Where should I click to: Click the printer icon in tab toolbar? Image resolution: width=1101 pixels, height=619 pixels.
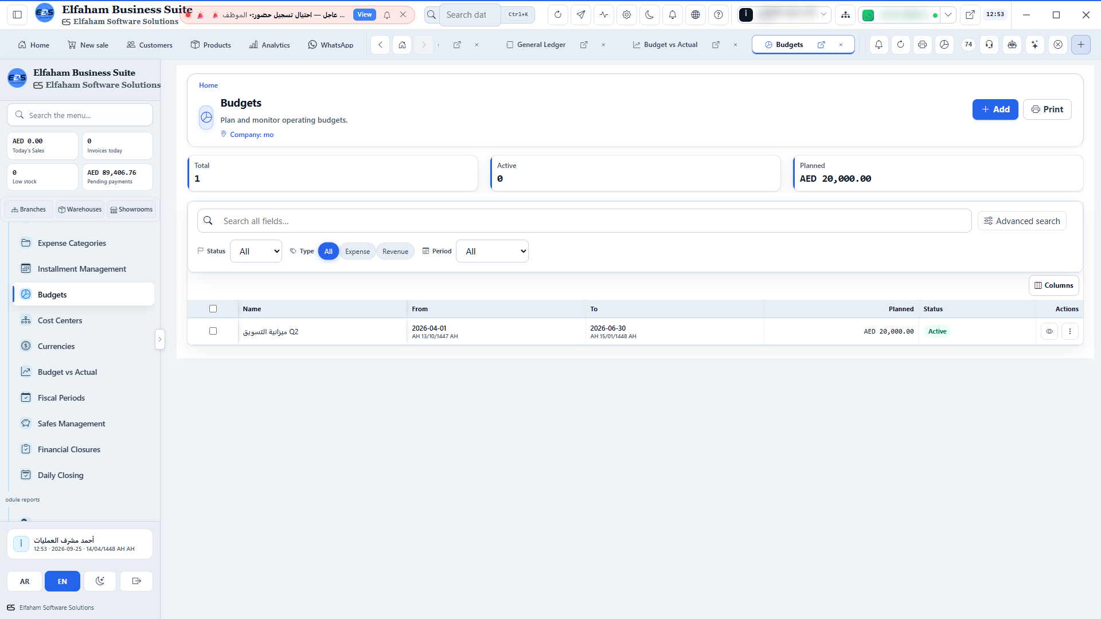tap(922, 45)
